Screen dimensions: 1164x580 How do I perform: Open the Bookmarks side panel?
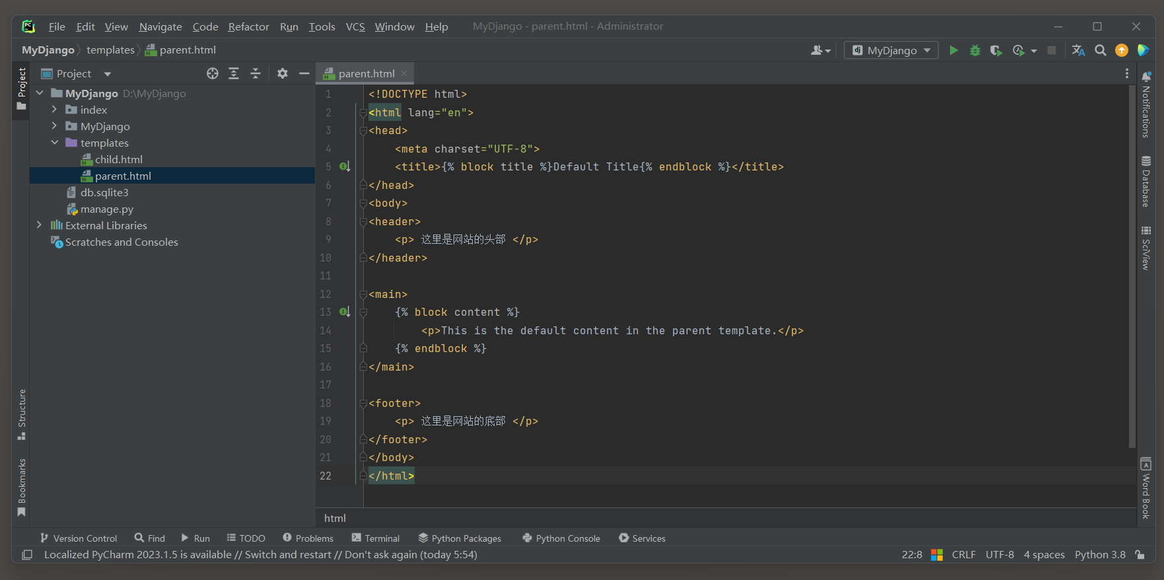pyautogui.click(x=22, y=488)
